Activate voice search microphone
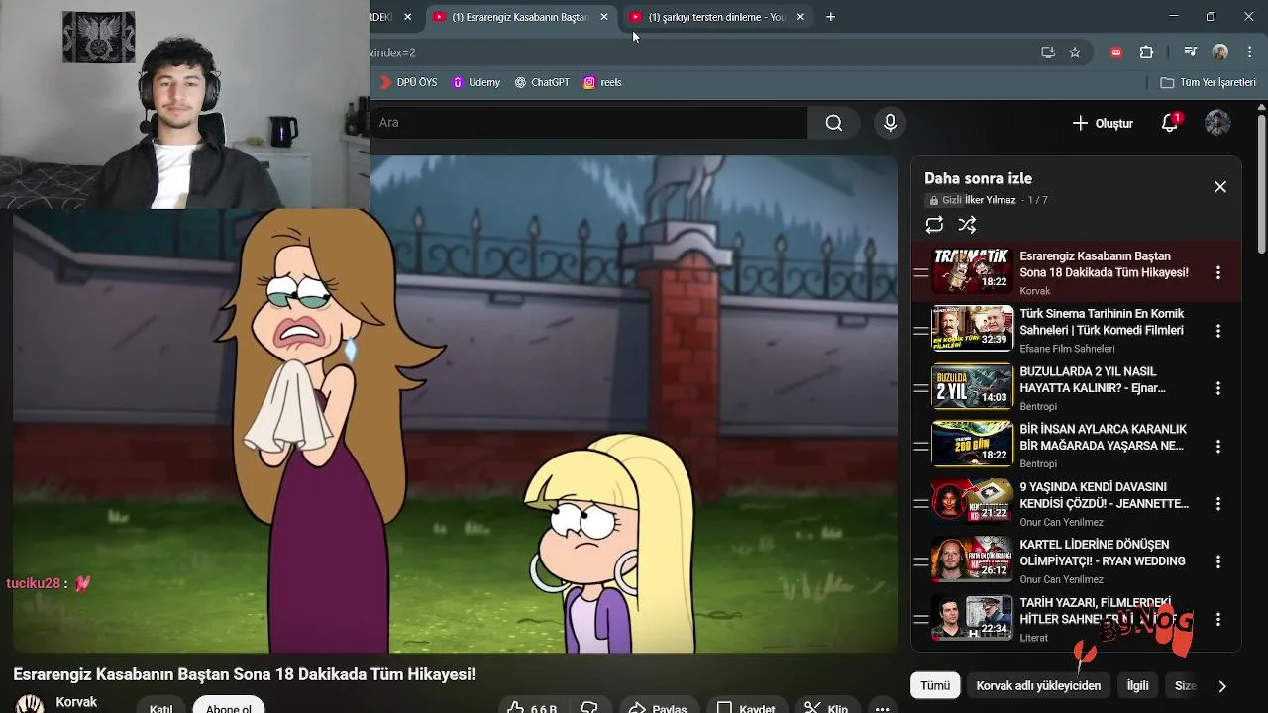 [x=890, y=123]
